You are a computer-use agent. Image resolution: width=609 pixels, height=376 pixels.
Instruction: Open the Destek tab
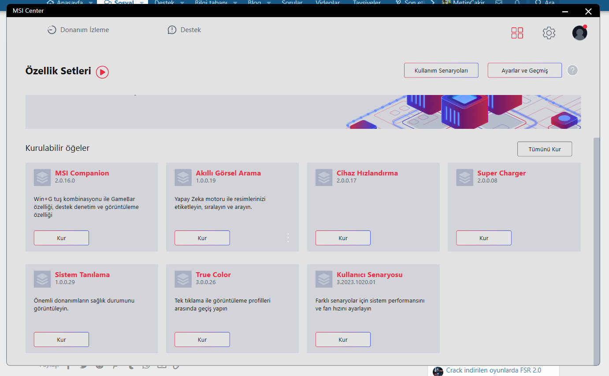[x=184, y=30]
